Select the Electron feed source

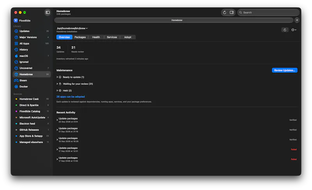click(32, 124)
